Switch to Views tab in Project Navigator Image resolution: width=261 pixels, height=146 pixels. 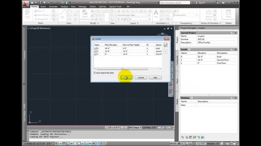click(177, 81)
